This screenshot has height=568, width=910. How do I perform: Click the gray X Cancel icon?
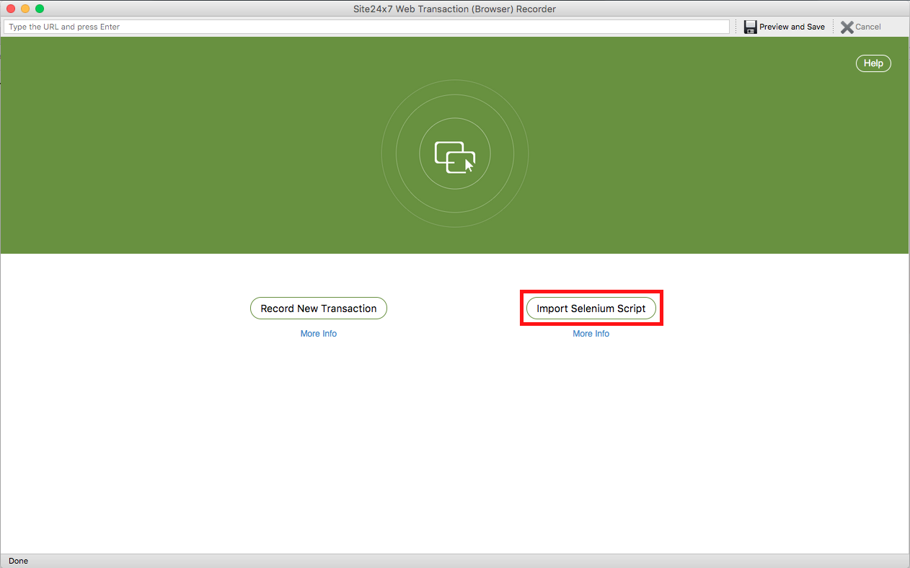[x=847, y=27]
